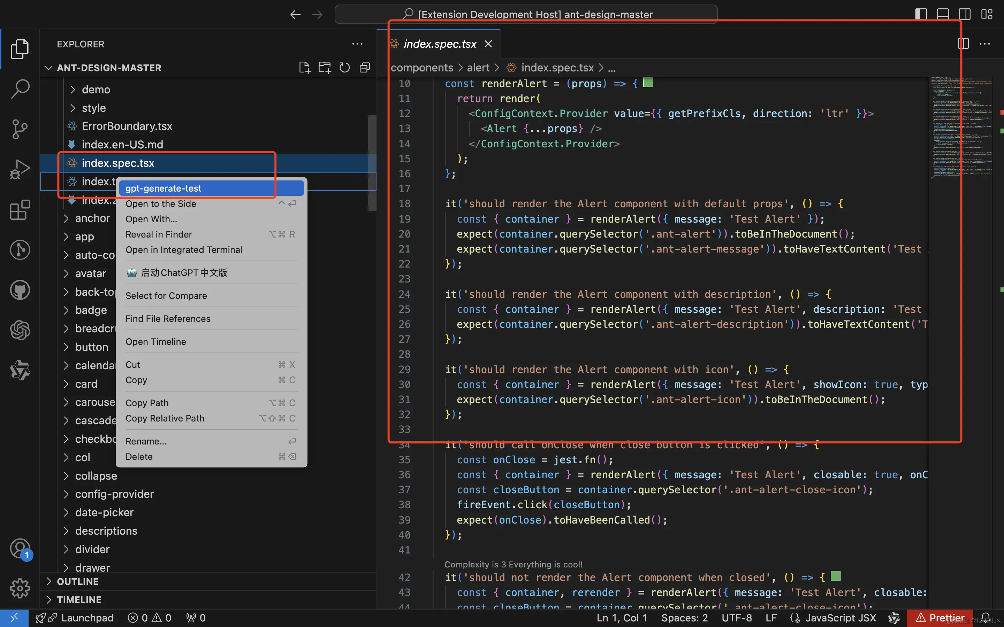1004x627 pixels.
Task: Toggle the secondary side bar layout button
Action: 965,14
